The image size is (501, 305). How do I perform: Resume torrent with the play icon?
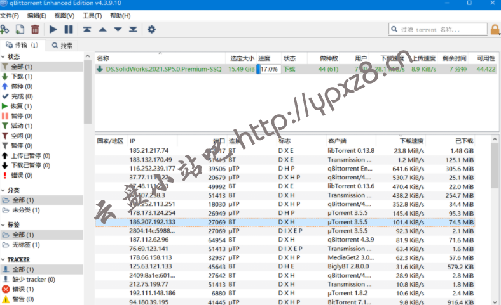(53, 29)
